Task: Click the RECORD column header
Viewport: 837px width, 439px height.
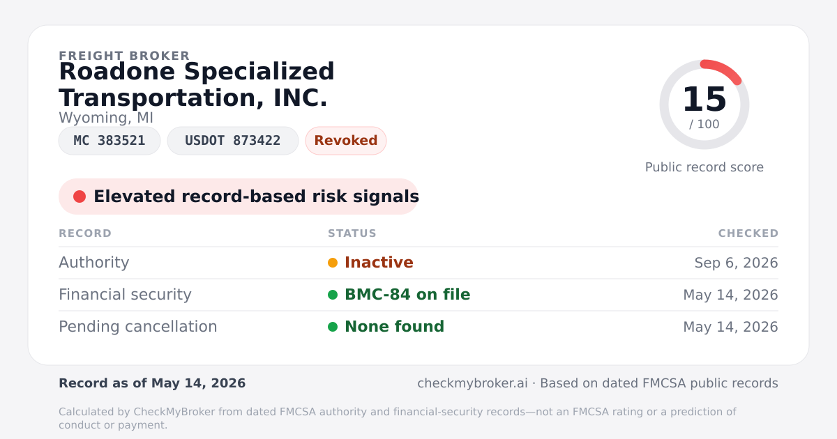Action: point(85,233)
